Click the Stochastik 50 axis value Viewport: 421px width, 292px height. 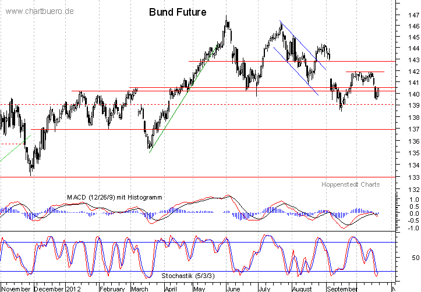tap(415, 258)
